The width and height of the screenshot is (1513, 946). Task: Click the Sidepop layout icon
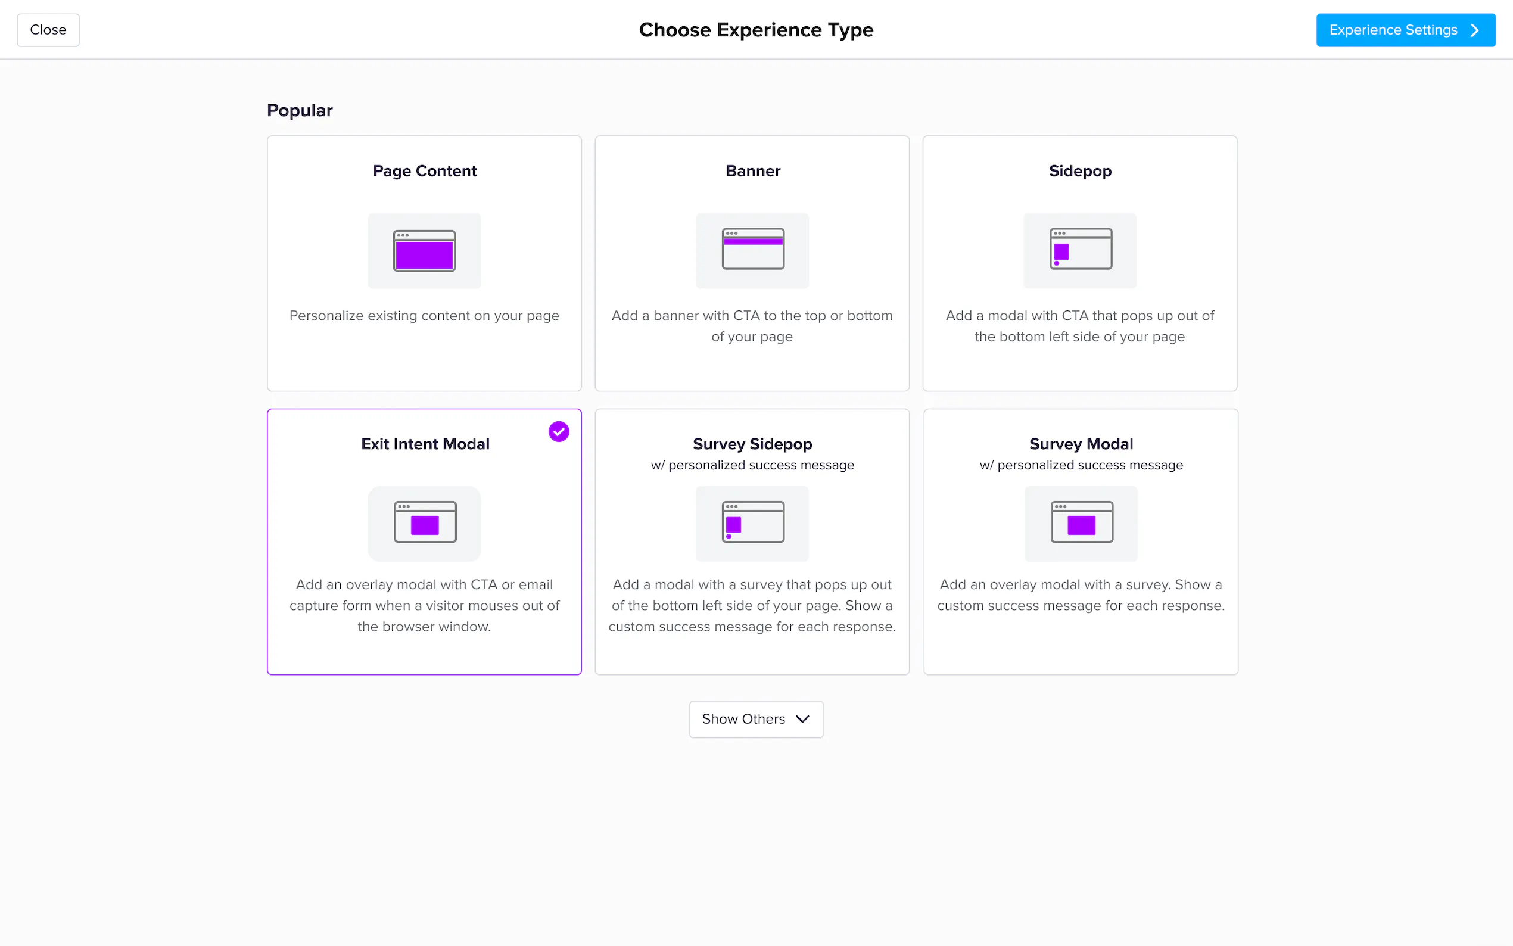point(1080,249)
